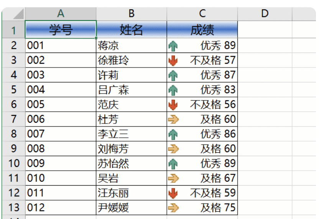Select column B header

pos(132,14)
